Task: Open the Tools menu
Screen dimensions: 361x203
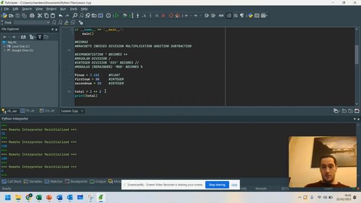Action: pyautogui.click(x=73, y=9)
